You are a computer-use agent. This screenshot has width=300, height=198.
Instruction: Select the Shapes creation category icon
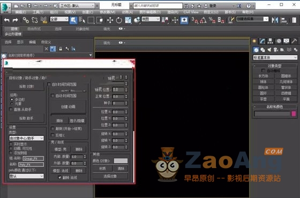click(262, 50)
